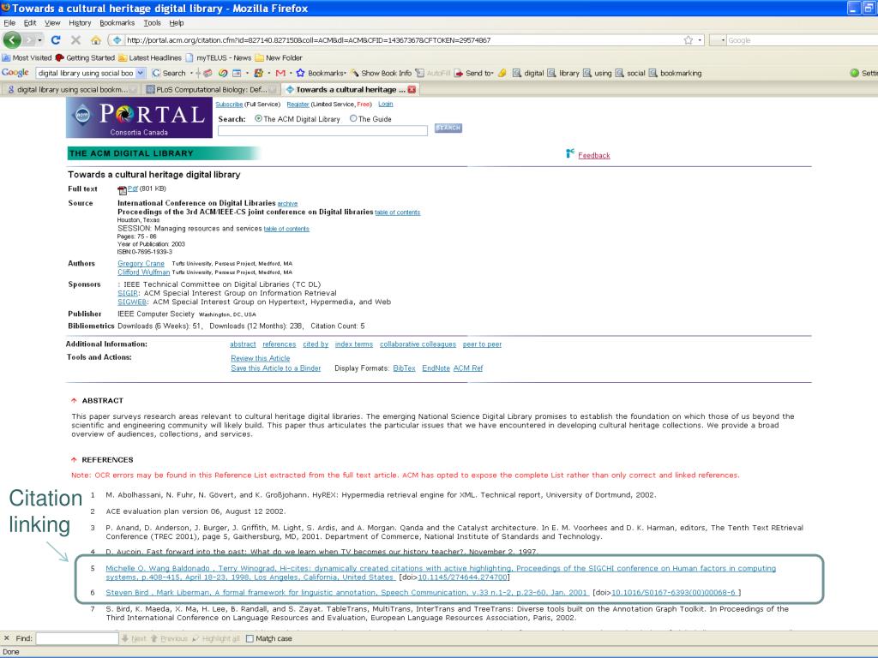Open the Home page icon
The width and height of the screenshot is (878, 658).
pos(96,40)
